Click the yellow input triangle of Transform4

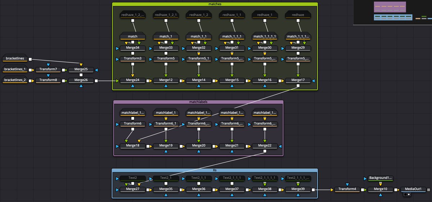coord(332,189)
